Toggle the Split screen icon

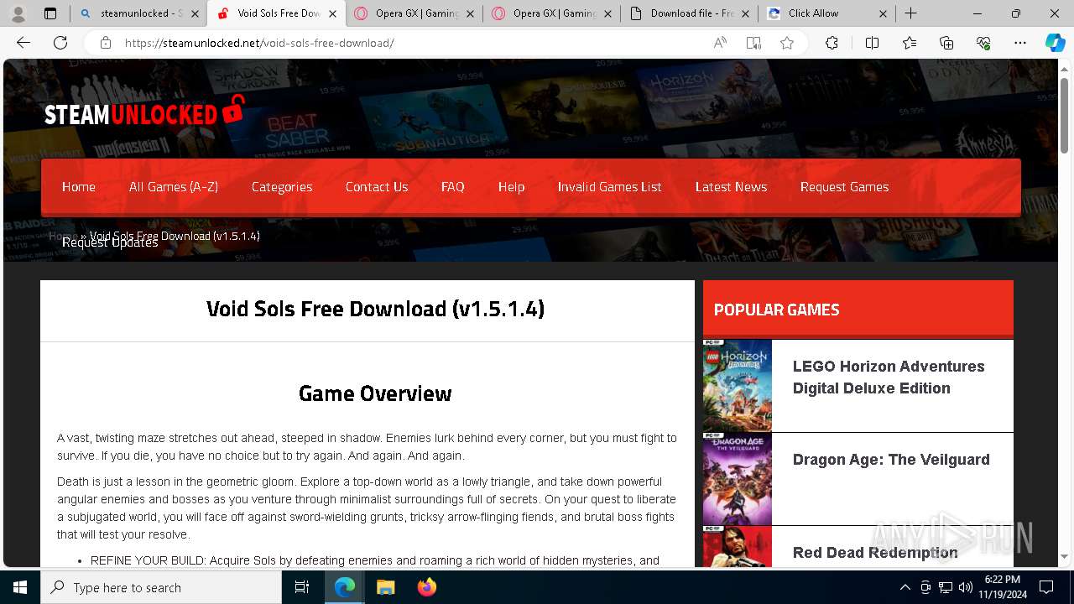click(872, 43)
